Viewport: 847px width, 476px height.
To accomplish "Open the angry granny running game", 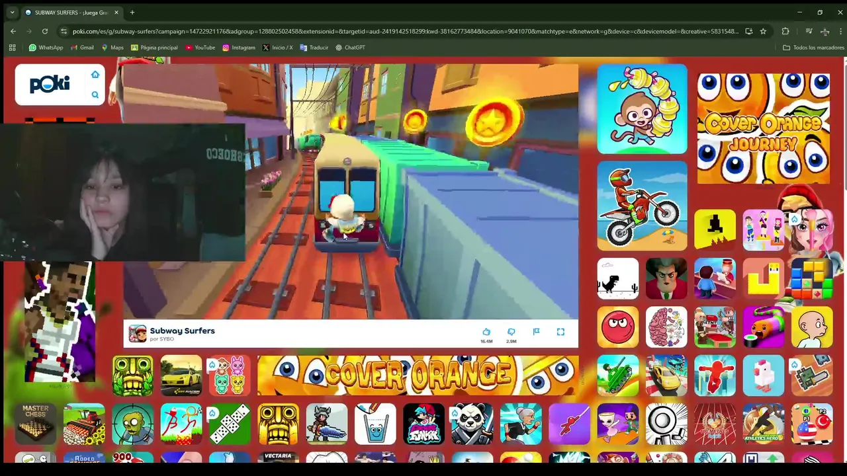I will [521, 424].
